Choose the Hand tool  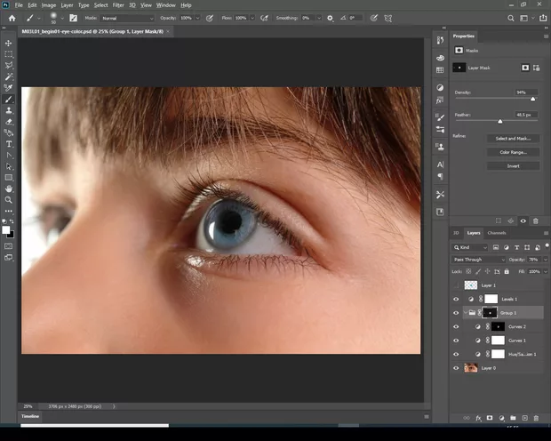click(9, 188)
